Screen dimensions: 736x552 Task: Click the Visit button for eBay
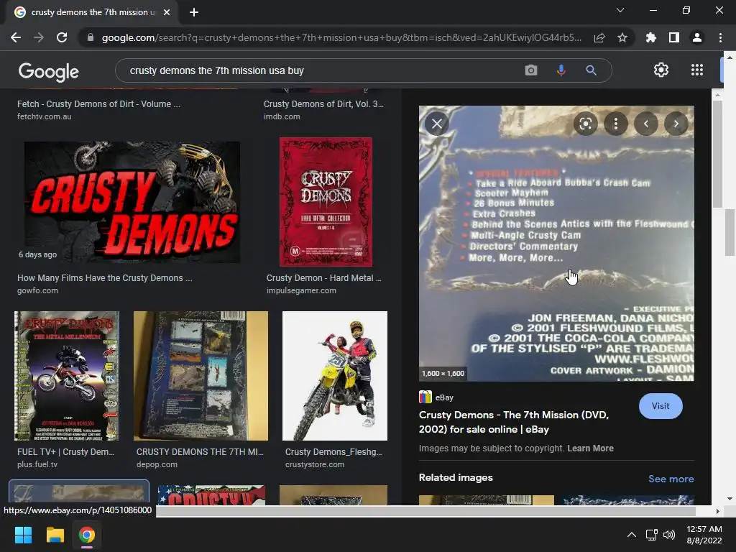tap(661, 406)
